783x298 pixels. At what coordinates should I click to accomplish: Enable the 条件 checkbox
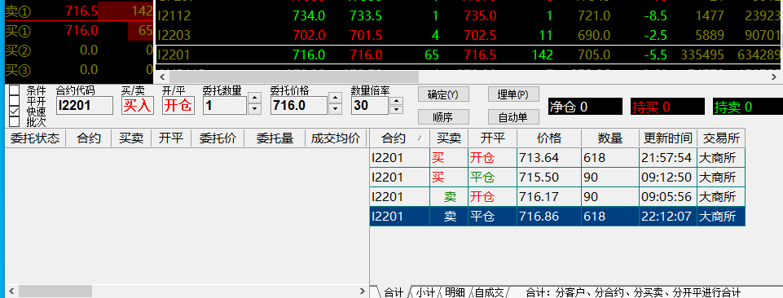tap(15, 90)
